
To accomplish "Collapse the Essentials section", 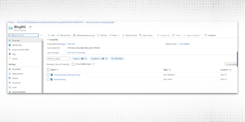I will [x=53, y=40].
